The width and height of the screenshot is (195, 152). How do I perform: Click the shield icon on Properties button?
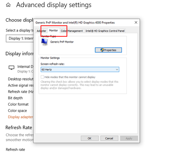click(x=102, y=50)
